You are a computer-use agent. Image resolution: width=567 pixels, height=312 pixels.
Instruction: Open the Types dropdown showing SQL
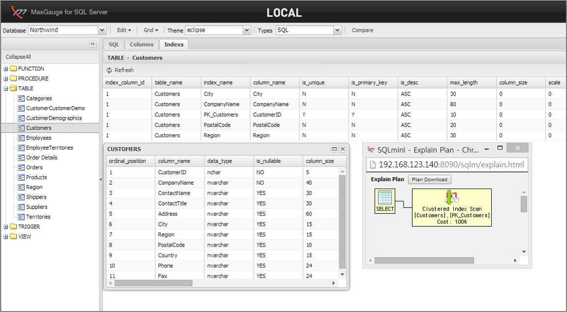coord(337,30)
